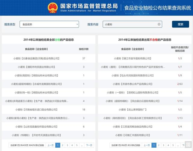Select page 1 in qualified list pagination
193x151 pixels.
[58, 145]
